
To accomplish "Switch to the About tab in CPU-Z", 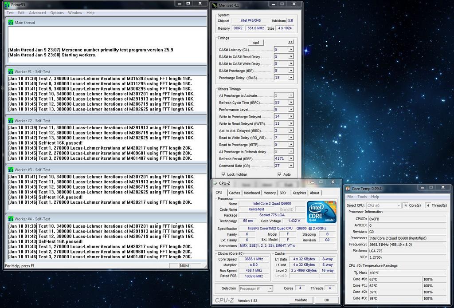I will tap(314, 193).
